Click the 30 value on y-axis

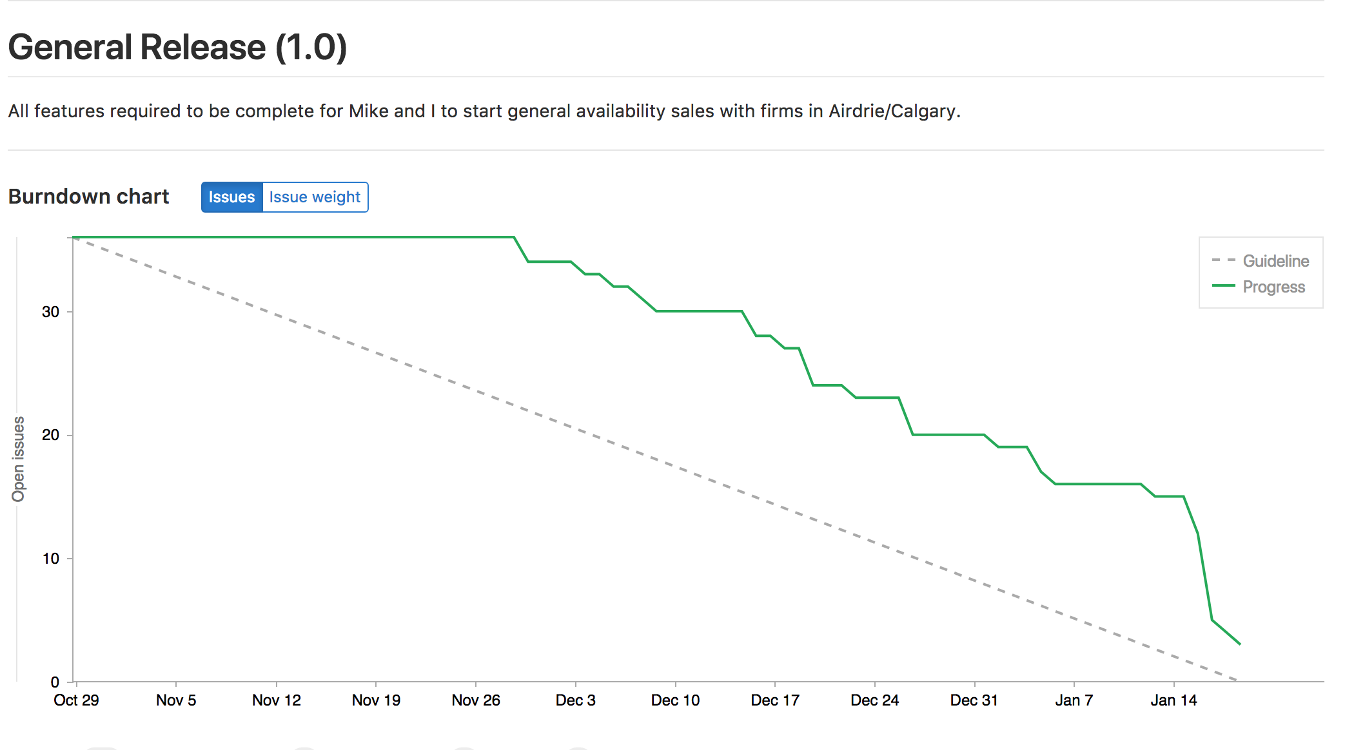(50, 312)
